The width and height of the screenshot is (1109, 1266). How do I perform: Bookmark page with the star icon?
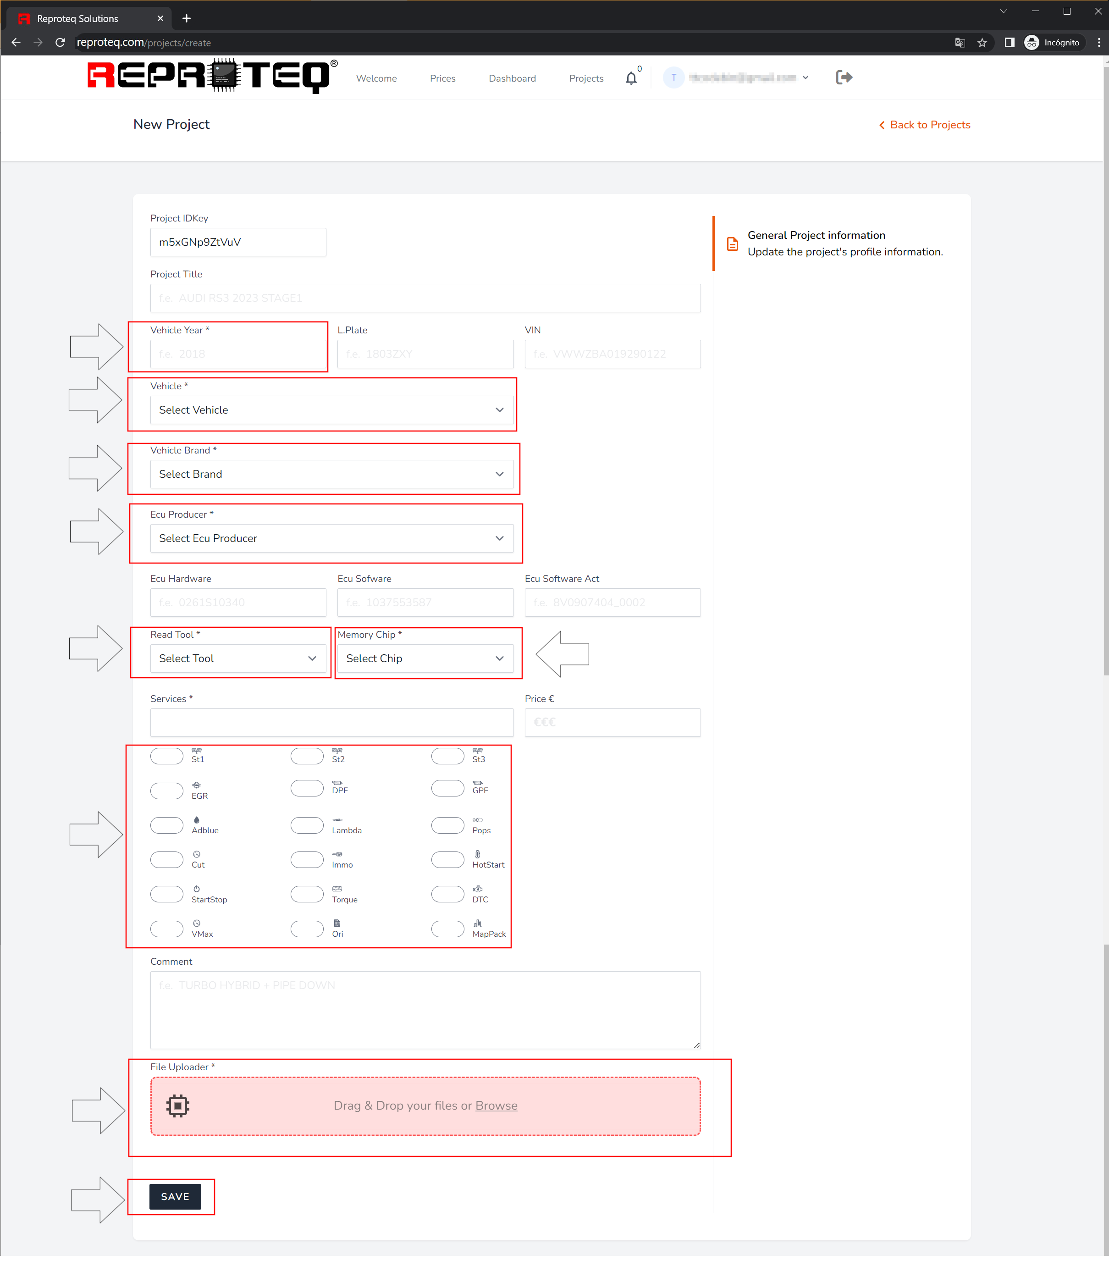coord(982,43)
